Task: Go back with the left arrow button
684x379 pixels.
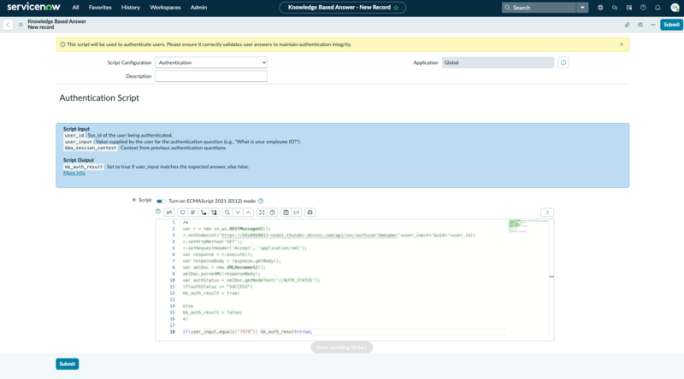Action: coord(8,25)
